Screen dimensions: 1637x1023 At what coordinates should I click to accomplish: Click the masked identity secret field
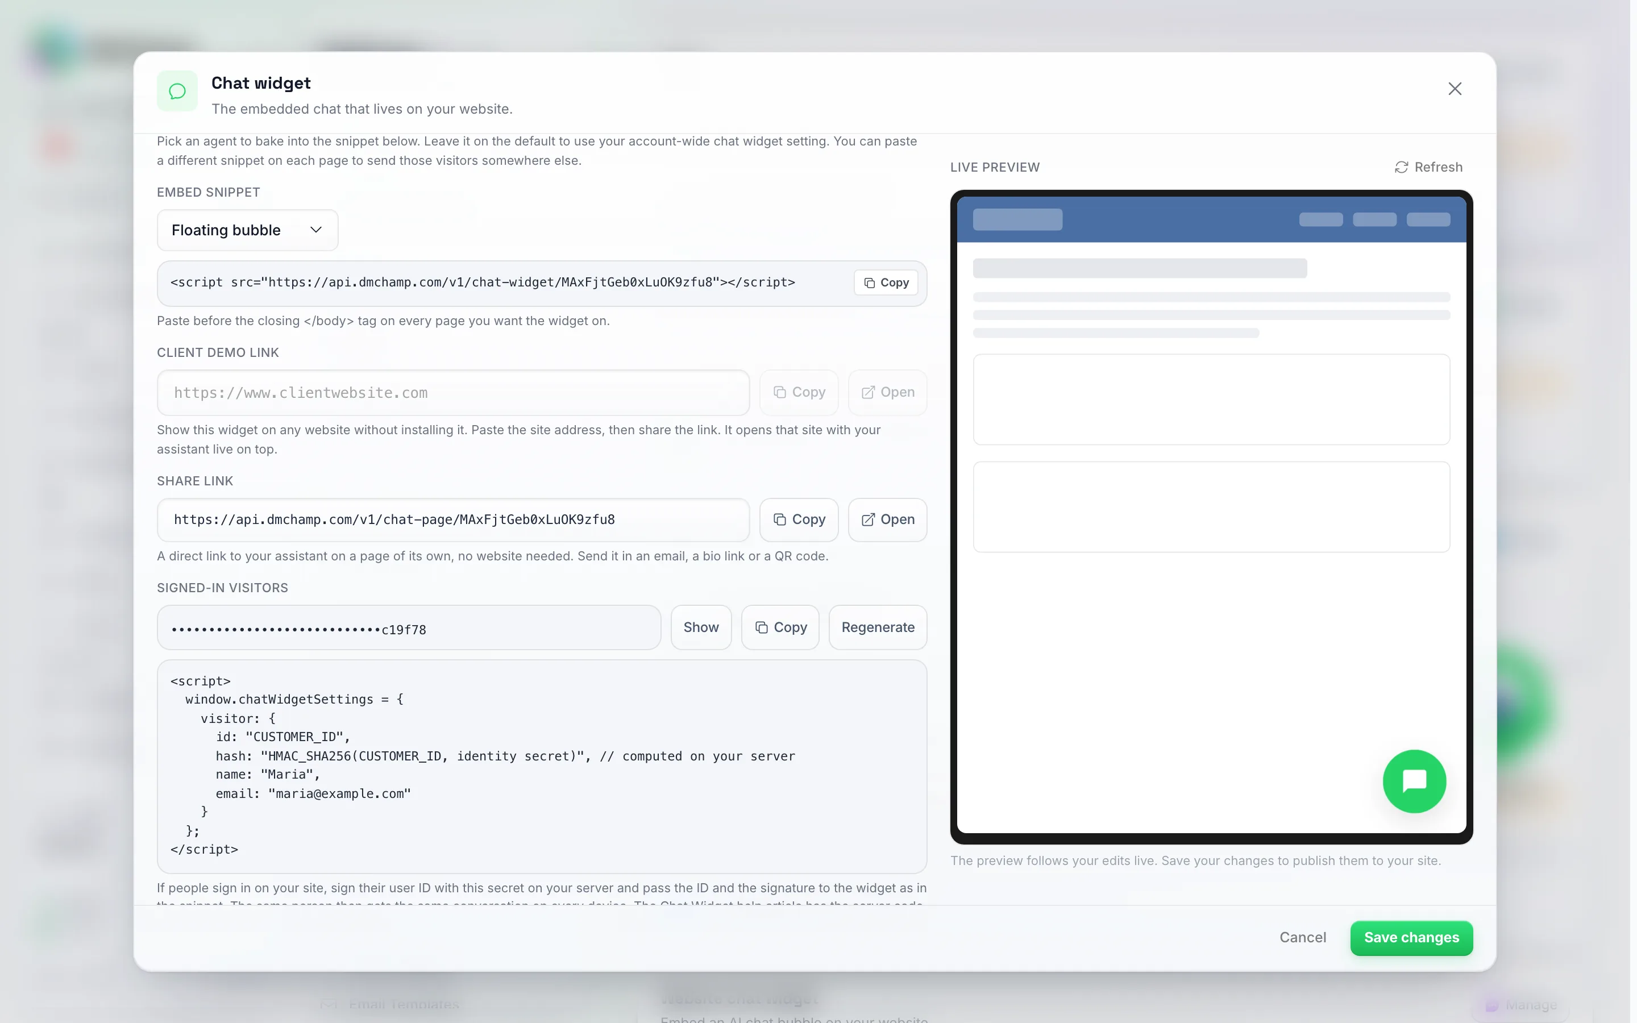coord(409,628)
